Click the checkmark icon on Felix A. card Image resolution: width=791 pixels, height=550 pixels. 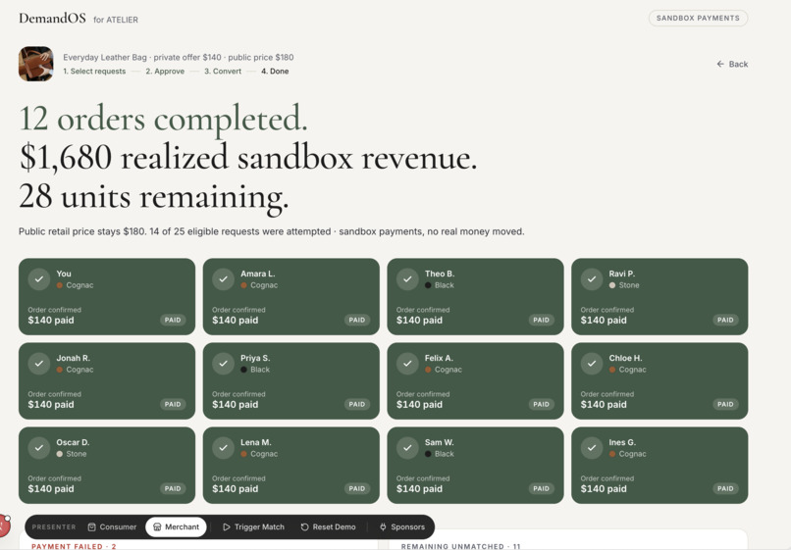pos(407,363)
